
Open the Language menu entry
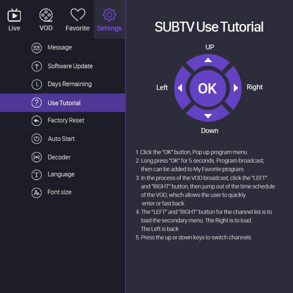coord(63,175)
